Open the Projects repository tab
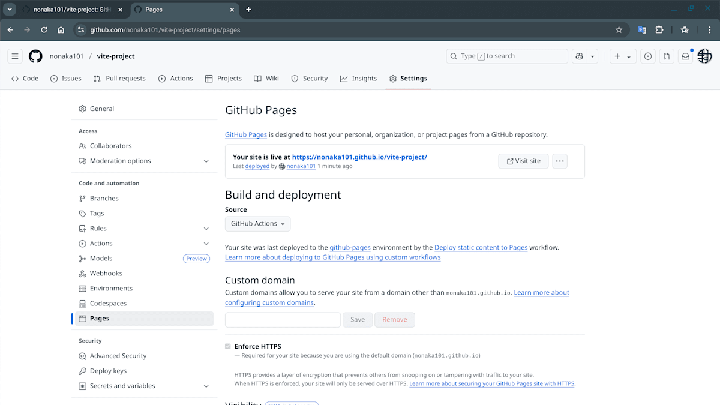This screenshot has width=720, height=405. click(223, 79)
